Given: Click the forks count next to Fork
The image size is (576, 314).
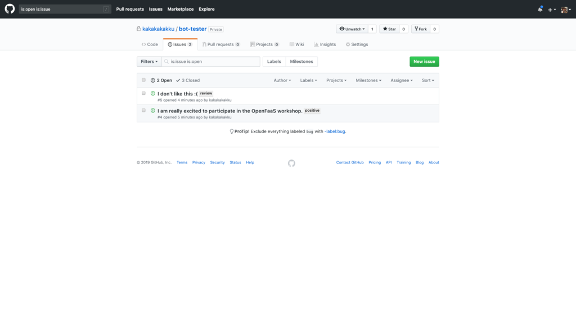Looking at the screenshot, I should pyautogui.click(x=434, y=29).
